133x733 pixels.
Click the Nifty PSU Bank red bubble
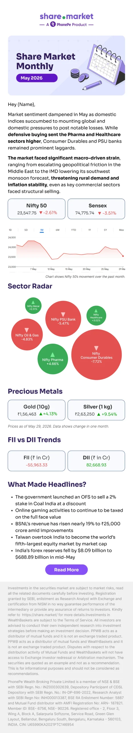[63, 319]
